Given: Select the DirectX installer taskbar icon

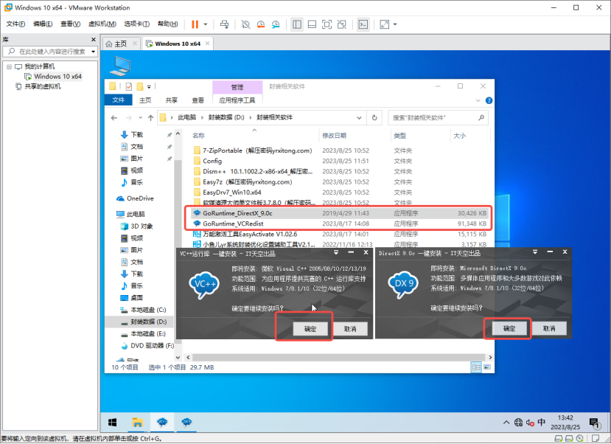Looking at the screenshot, I should (x=186, y=422).
